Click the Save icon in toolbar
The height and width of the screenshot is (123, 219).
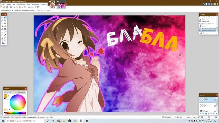7,7
